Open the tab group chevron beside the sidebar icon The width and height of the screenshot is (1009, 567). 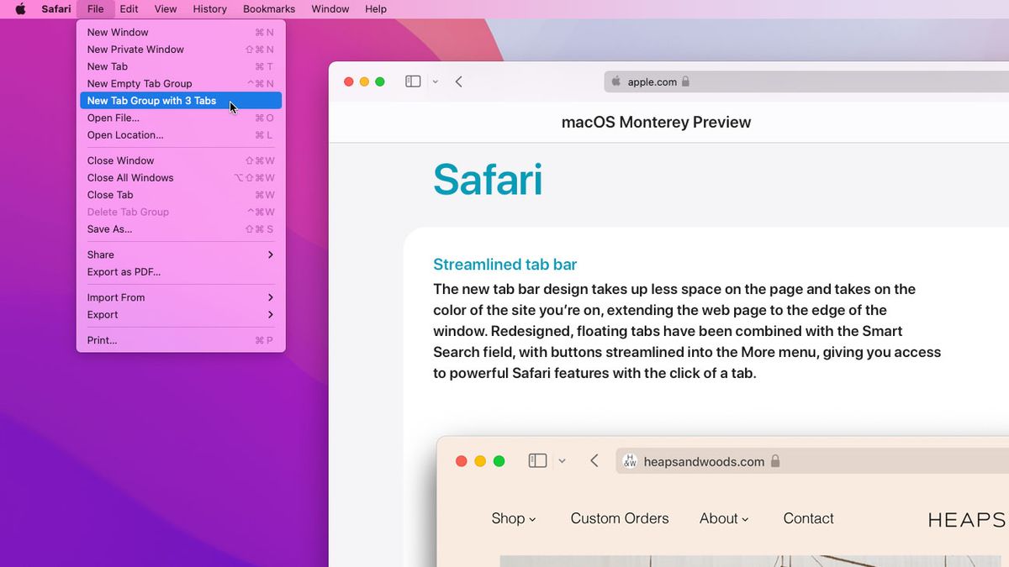click(x=435, y=81)
